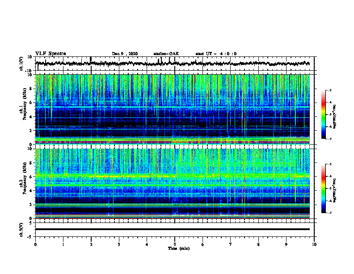Click the "-7" label on ch.2 color scale
This screenshot has width=354, height=274.
[329, 213]
